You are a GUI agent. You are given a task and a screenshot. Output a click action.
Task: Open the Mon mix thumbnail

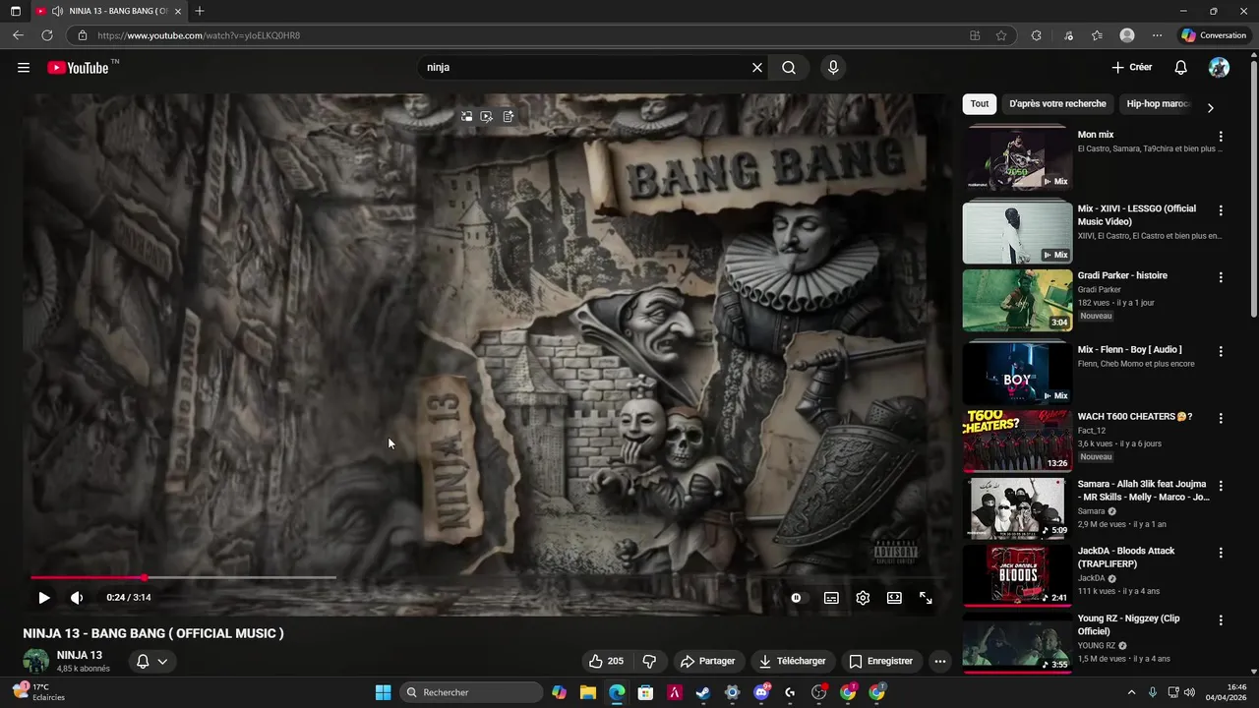coord(1017,157)
